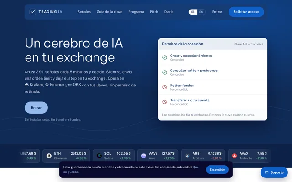Select the Retirar fondos text

coord(182,86)
